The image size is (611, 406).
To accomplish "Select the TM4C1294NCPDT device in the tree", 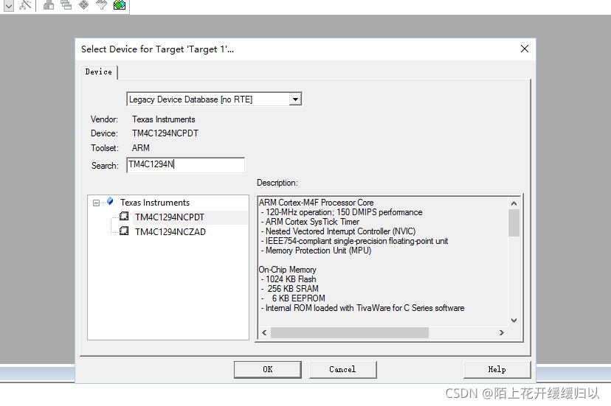I will (x=170, y=217).
